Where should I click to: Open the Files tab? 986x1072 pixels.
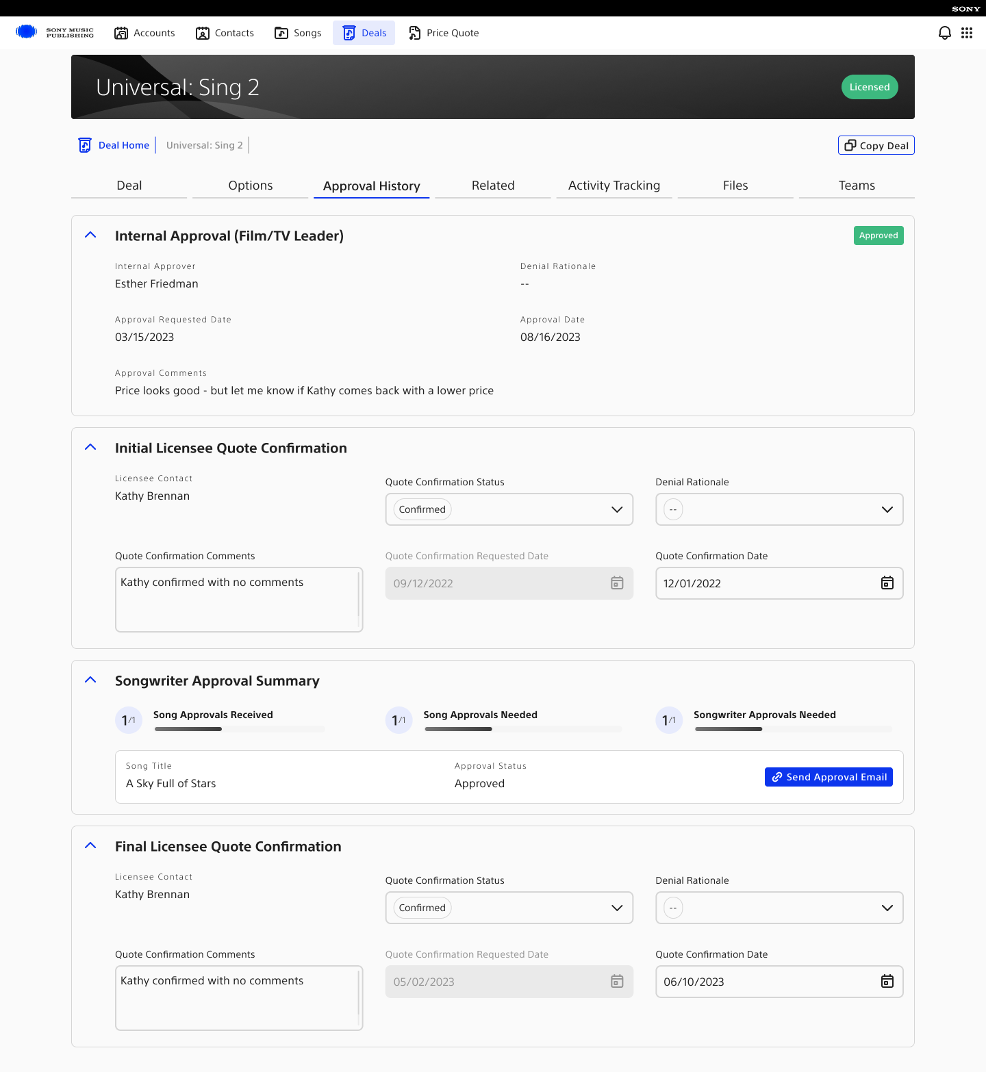coord(735,186)
